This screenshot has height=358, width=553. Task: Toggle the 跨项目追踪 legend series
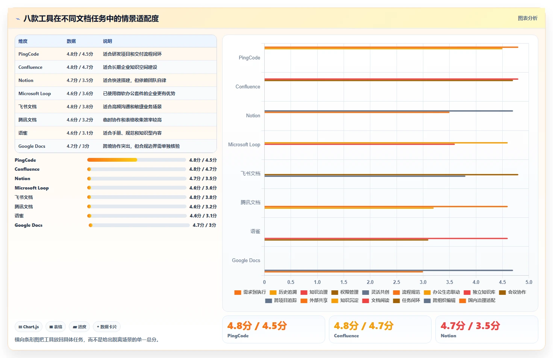click(x=281, y=300)
